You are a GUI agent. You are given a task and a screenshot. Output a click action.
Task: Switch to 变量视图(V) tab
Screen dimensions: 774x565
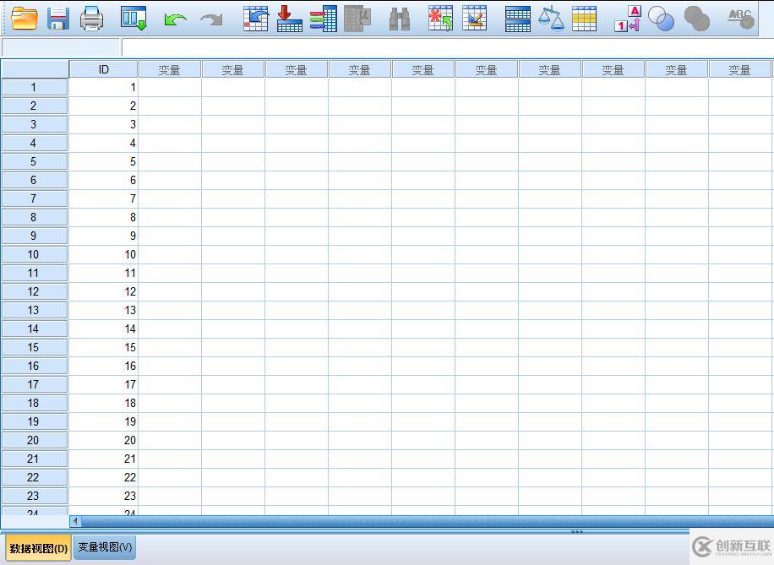[105, 547]
